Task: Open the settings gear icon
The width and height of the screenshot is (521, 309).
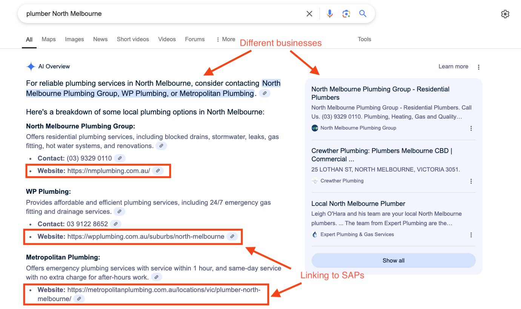Action: click(x=505, y=14)
